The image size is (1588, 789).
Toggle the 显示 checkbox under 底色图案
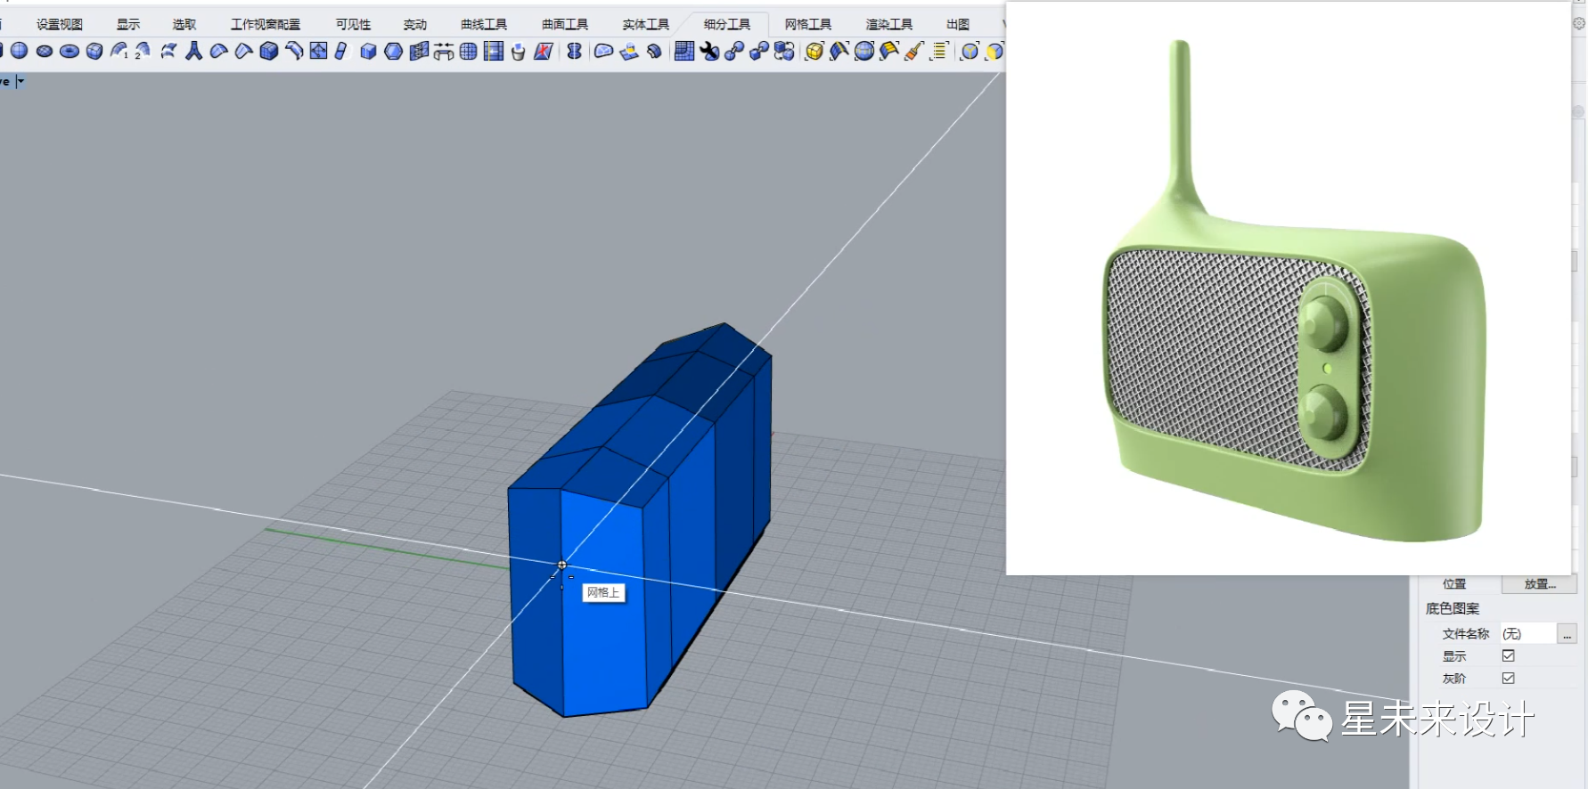pyautogui.click(x=1509, y=655)
